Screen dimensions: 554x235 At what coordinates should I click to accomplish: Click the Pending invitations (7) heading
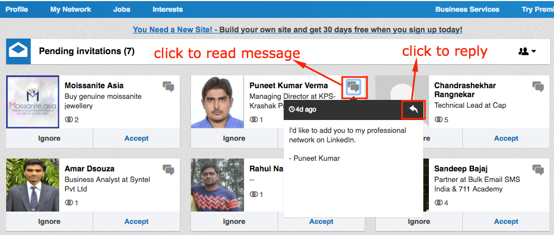click(x=87, y=51)
